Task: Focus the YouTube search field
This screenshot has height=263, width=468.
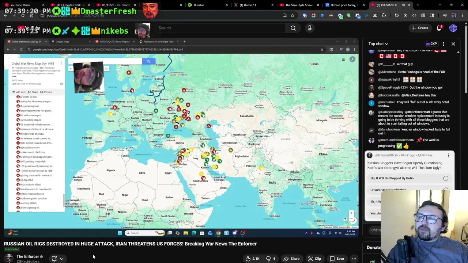Action: coord(220,28)
